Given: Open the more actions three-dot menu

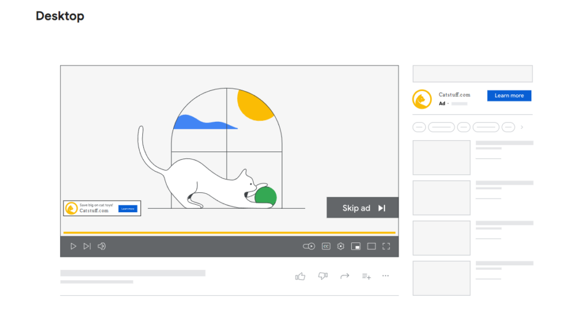Looking at the screenshot, I should pyautogui.click(x=386, y=276).
